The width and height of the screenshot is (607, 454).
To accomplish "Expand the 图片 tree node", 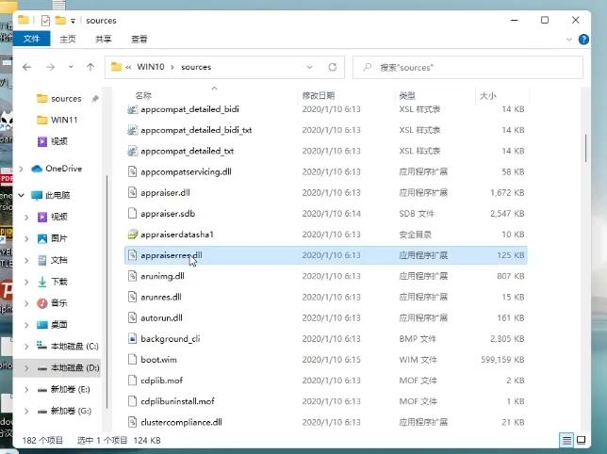I will [x=26, y=239].
